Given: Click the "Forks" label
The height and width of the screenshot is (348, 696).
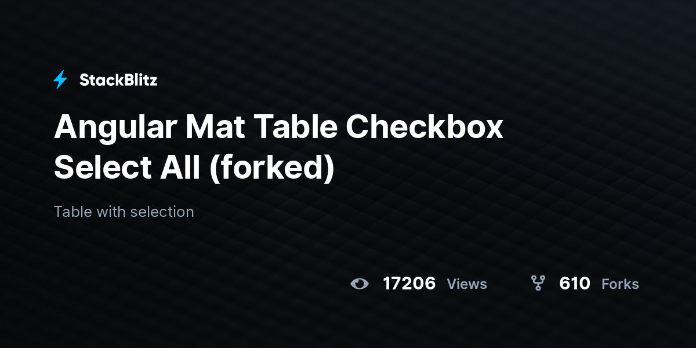Looking at the screenshot, I should pyautogui.click(x=620, y=284).
